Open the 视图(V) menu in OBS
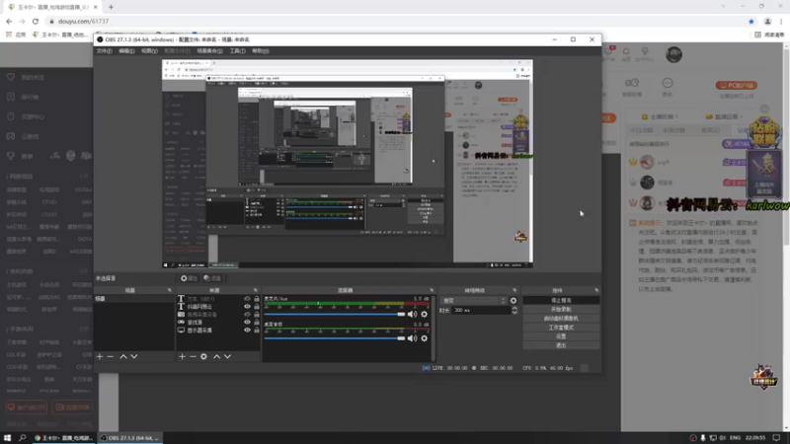This screenshot has width=790, height=444. pos(149,51)
